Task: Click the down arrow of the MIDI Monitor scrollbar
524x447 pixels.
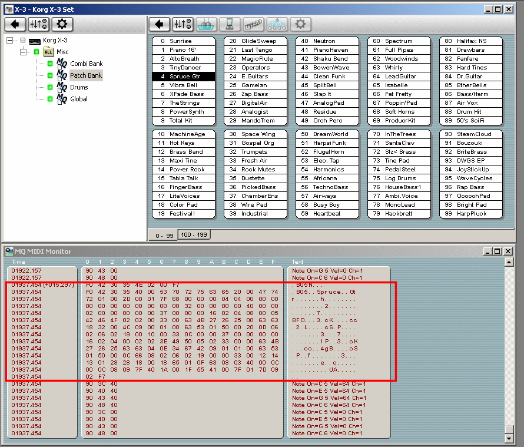Action: [509, 438]
